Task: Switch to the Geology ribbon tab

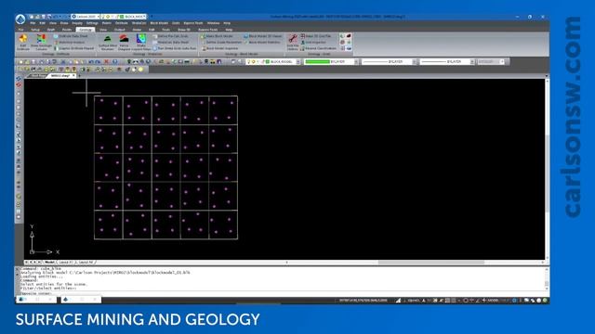Action: click(86, 29)
